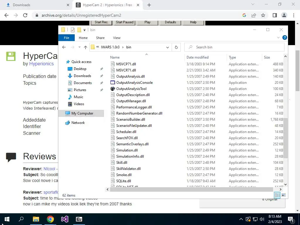
Task: Open Videos in navigation pane
Action: click(79, 104)
